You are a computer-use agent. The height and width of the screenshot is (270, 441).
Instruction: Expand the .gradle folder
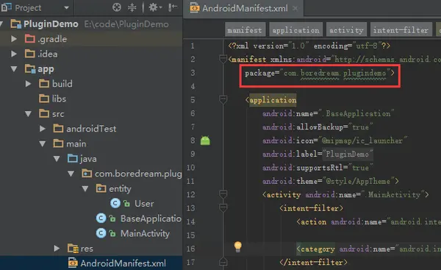[x=14, y=39]
